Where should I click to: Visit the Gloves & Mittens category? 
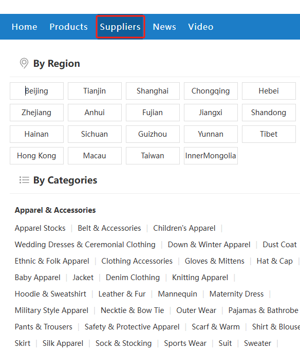[x=214, y=261]
